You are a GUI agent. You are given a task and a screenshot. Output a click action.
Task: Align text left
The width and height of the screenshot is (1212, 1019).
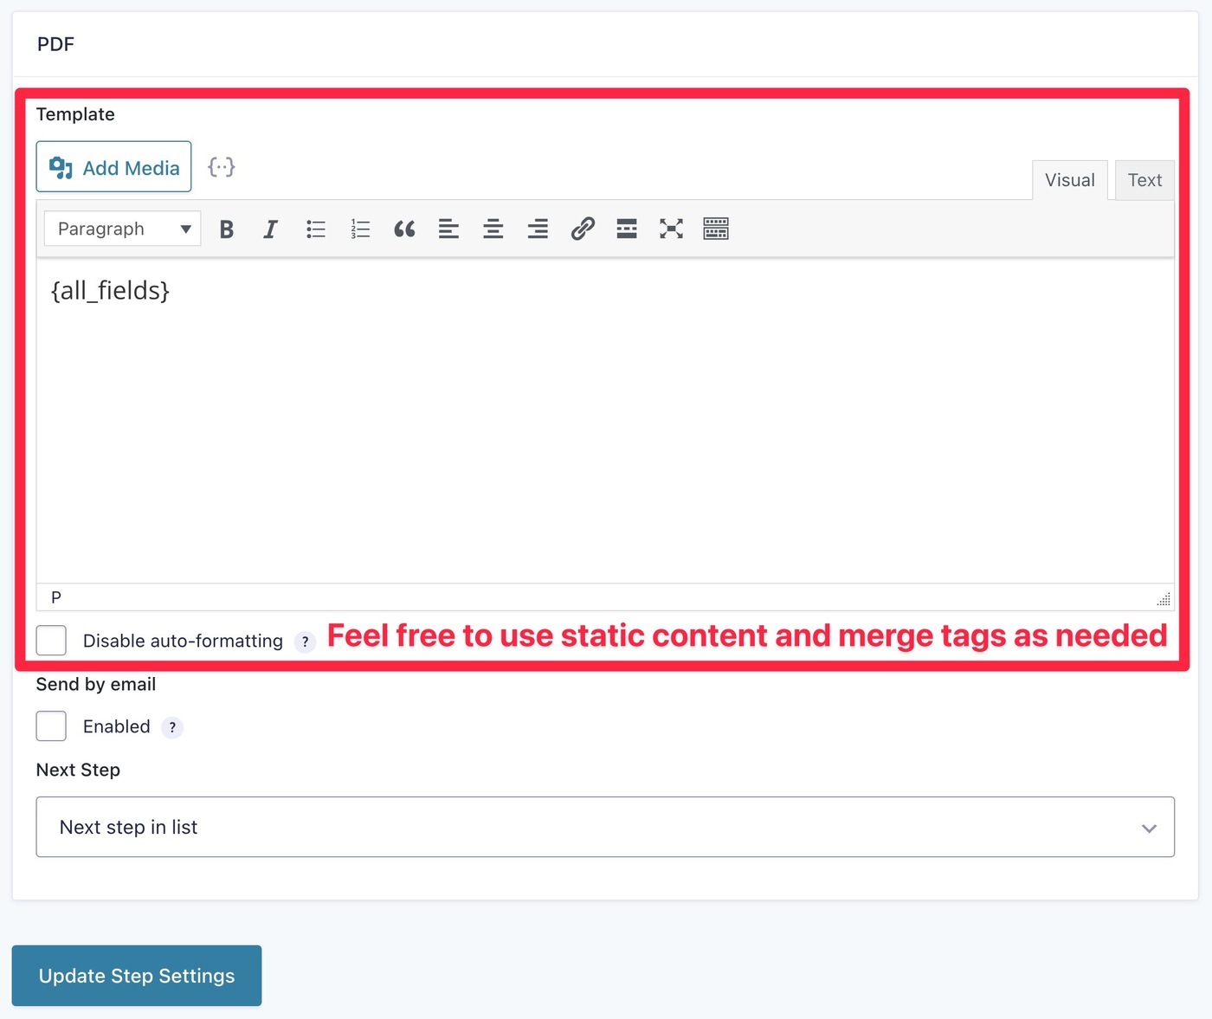click(x=448, y=229)
